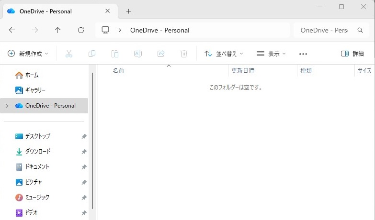The width and height of the screenshot is (375, 220).
Task: Open the 新規作成 dropdown menu
Action: (x=28, y=54)
